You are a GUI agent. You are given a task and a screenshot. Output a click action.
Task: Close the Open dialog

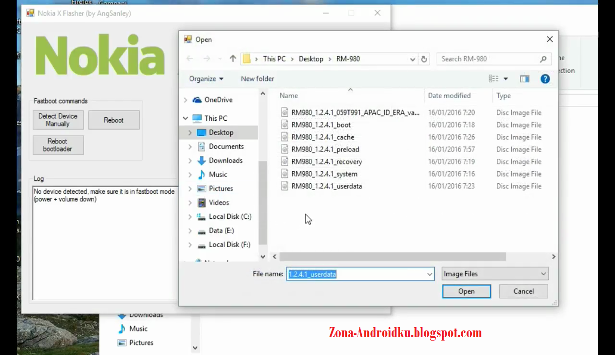point(549,39)
